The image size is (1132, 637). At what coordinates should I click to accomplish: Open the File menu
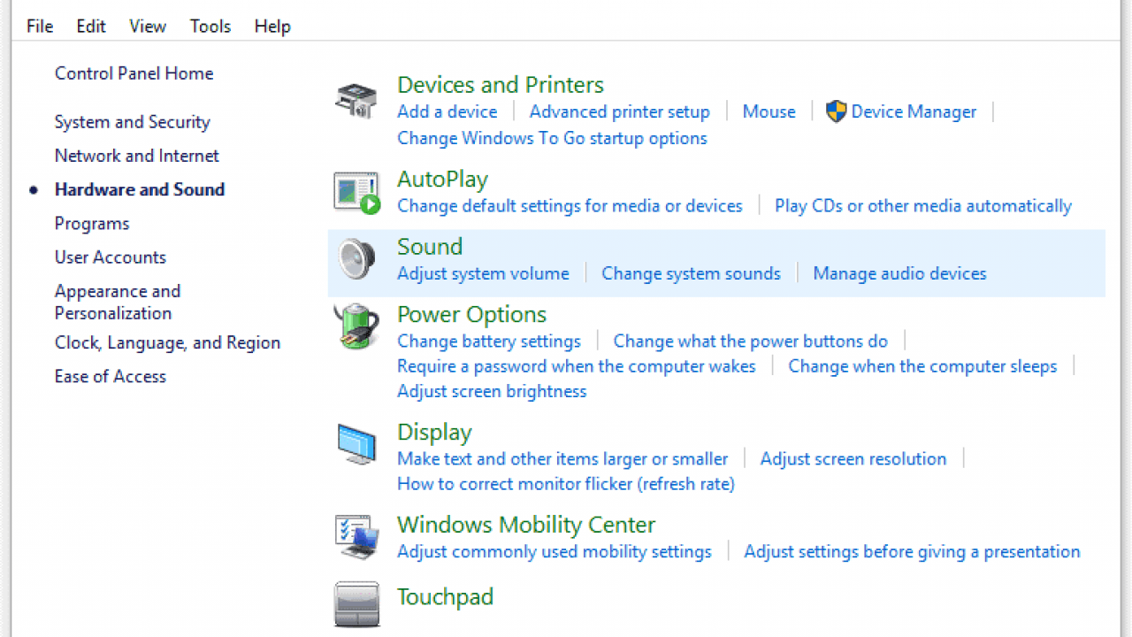pos(40,27)
